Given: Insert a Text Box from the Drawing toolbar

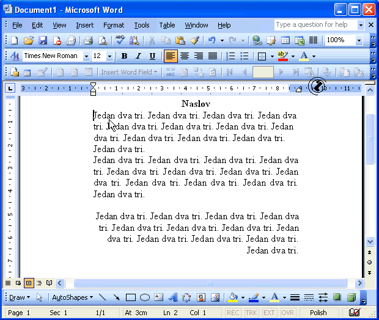Looking at the screenshot, I should point(158,297).
